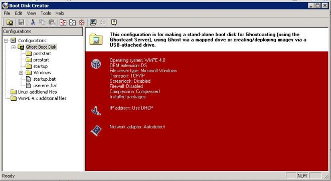Click the first red folder toolbar icon
Screen dimensions: 331x181
coord(63,22)
